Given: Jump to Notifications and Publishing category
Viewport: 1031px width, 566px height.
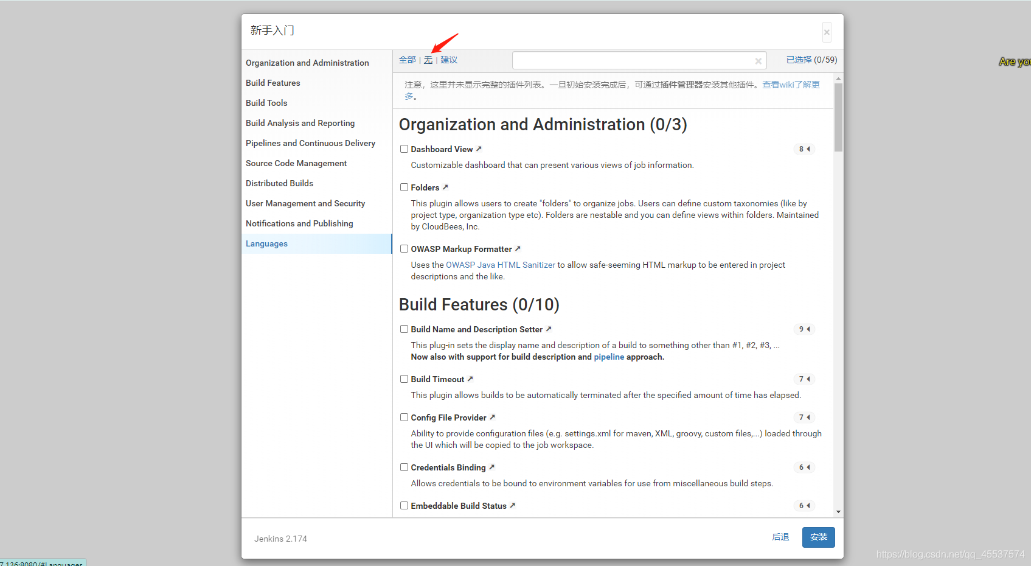Looking at the screenshot, I should click(x=316, y=223).
